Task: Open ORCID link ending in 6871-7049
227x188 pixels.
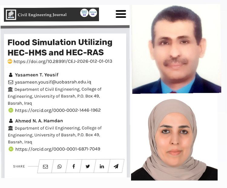Action: pyautogui.click(x=58, y=149)
